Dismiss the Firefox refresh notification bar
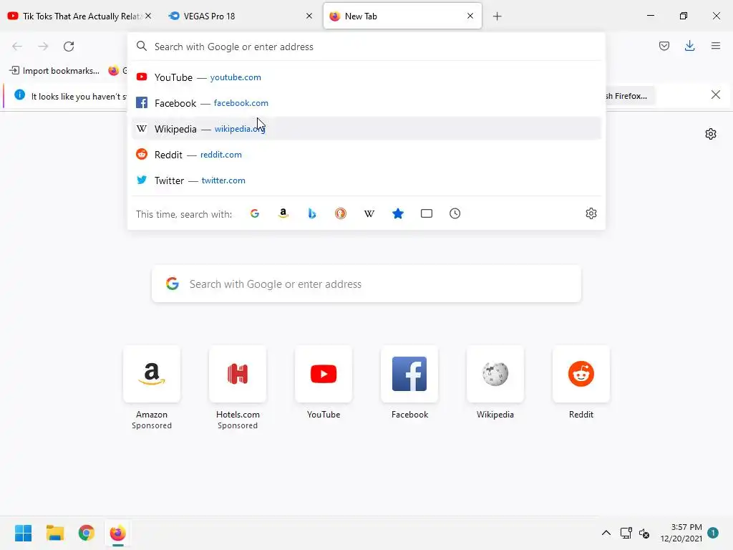This screenshot has width=733, height=550. tap(715, 95)
